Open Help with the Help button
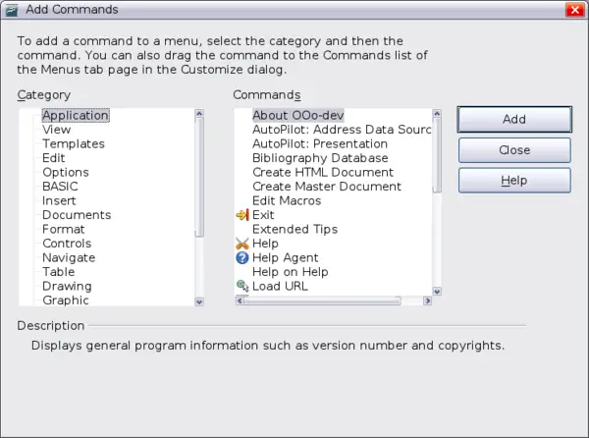Screen dimensions: 589x438 click(x=514, y=181)
